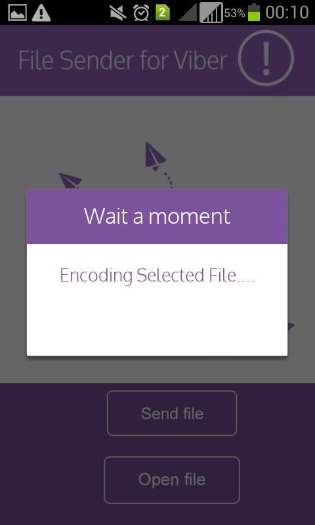Tap the top paper plane illustration

pyautogui.click(x=155, y=156)
